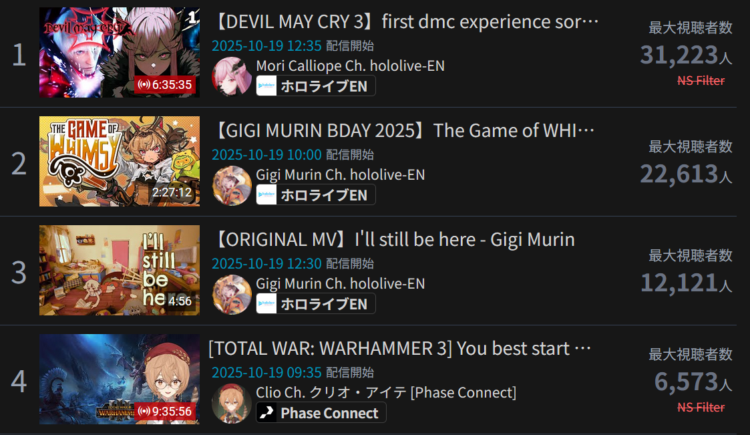Open the DEVIL MAY CRY 3 stream title
This screenshot has height=435, width=750.
405,22
